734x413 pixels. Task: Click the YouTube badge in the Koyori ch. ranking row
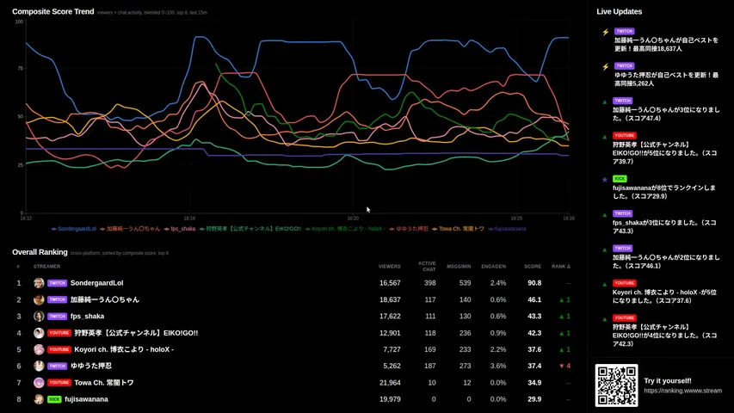tap(59, 349)
